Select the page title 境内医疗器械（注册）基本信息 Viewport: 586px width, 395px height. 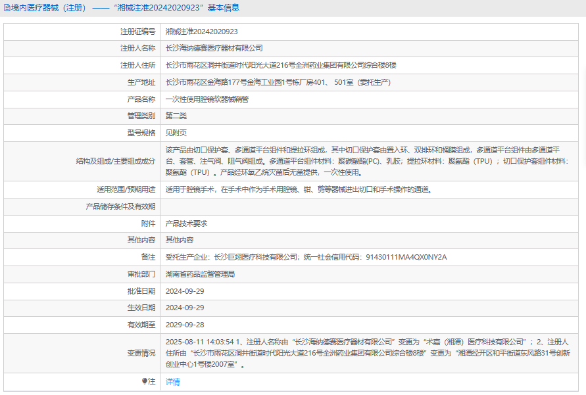[125, 8]
